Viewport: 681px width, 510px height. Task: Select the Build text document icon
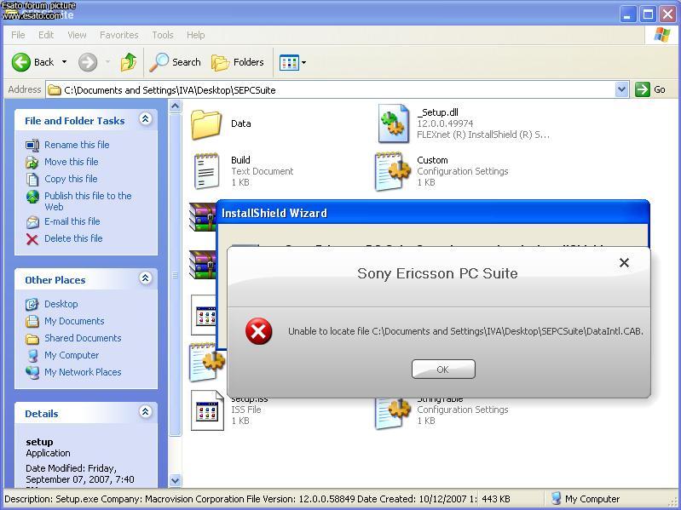pos(206,171)
